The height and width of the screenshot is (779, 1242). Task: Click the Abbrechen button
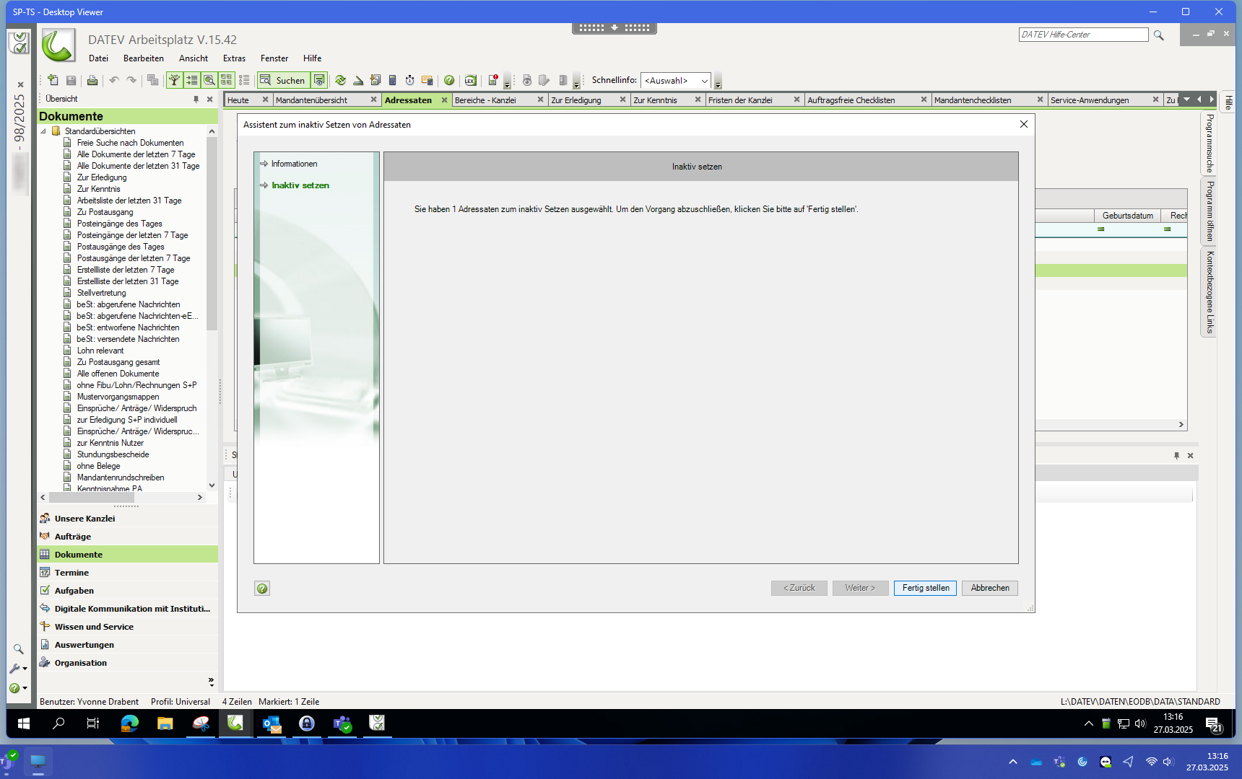point(989,588)
